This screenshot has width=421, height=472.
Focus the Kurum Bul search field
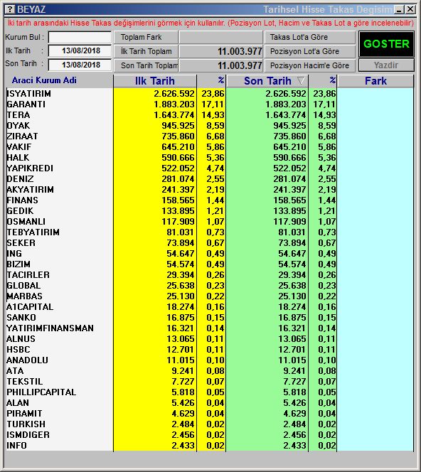80,38
